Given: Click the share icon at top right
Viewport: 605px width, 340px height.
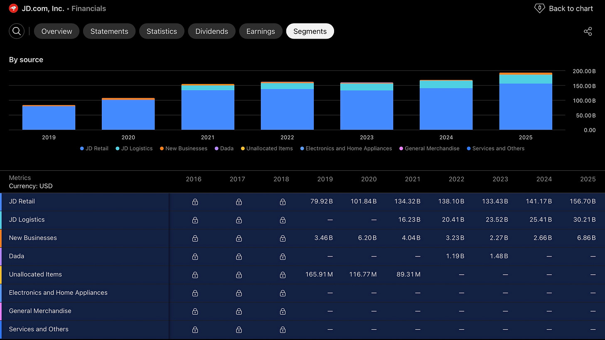Looking at the screenshot, I should (588, 31).
